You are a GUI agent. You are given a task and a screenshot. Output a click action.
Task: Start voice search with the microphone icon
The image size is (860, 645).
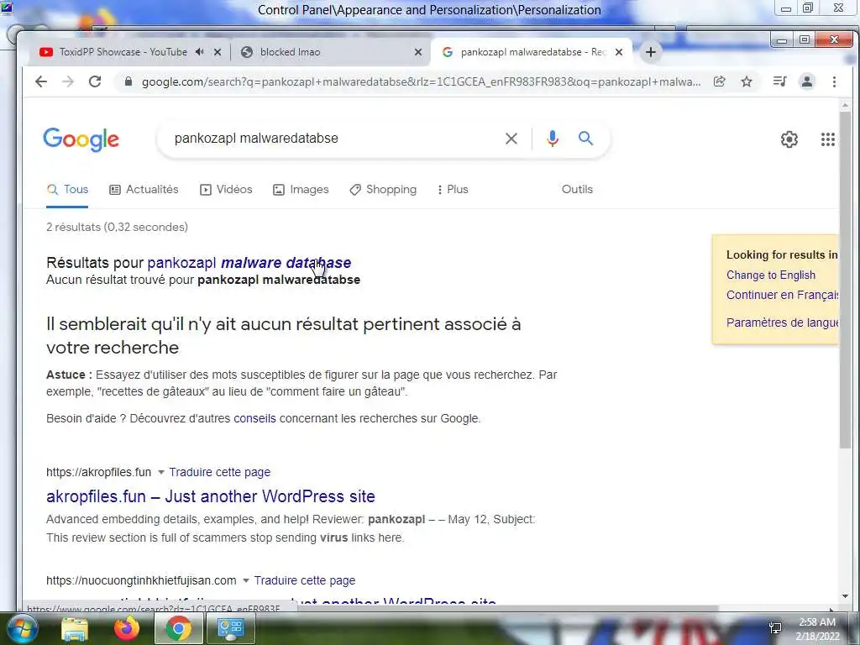(x=553, y=139)
